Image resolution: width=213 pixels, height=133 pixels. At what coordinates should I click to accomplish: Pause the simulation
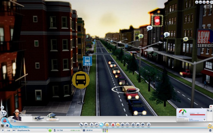(3, 130)
